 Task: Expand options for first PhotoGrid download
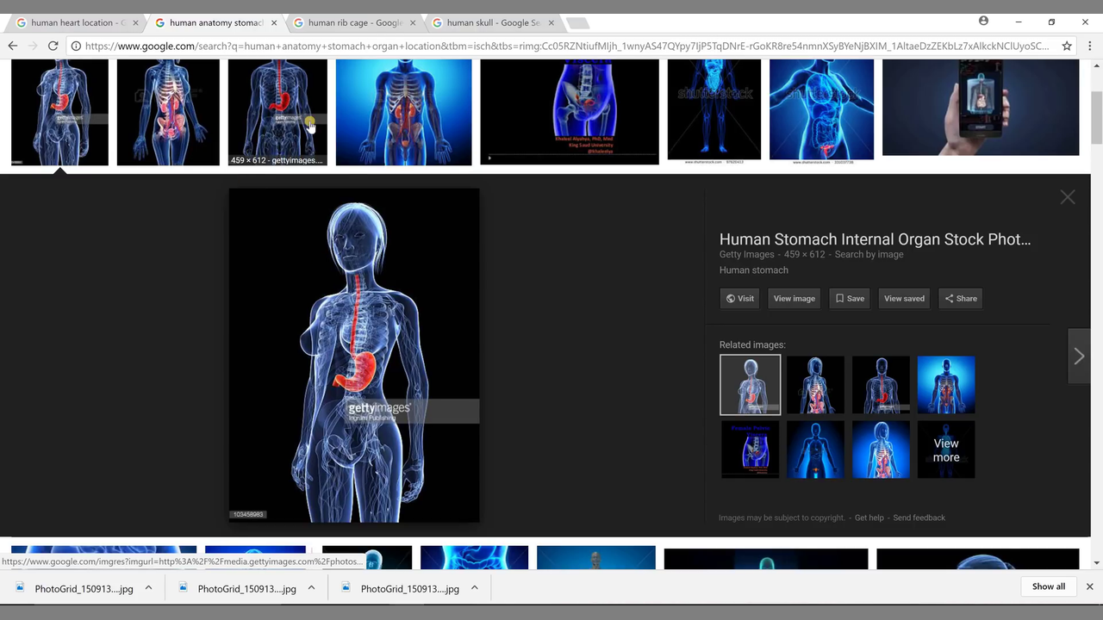pyautogui.click(x=148, y=588)
